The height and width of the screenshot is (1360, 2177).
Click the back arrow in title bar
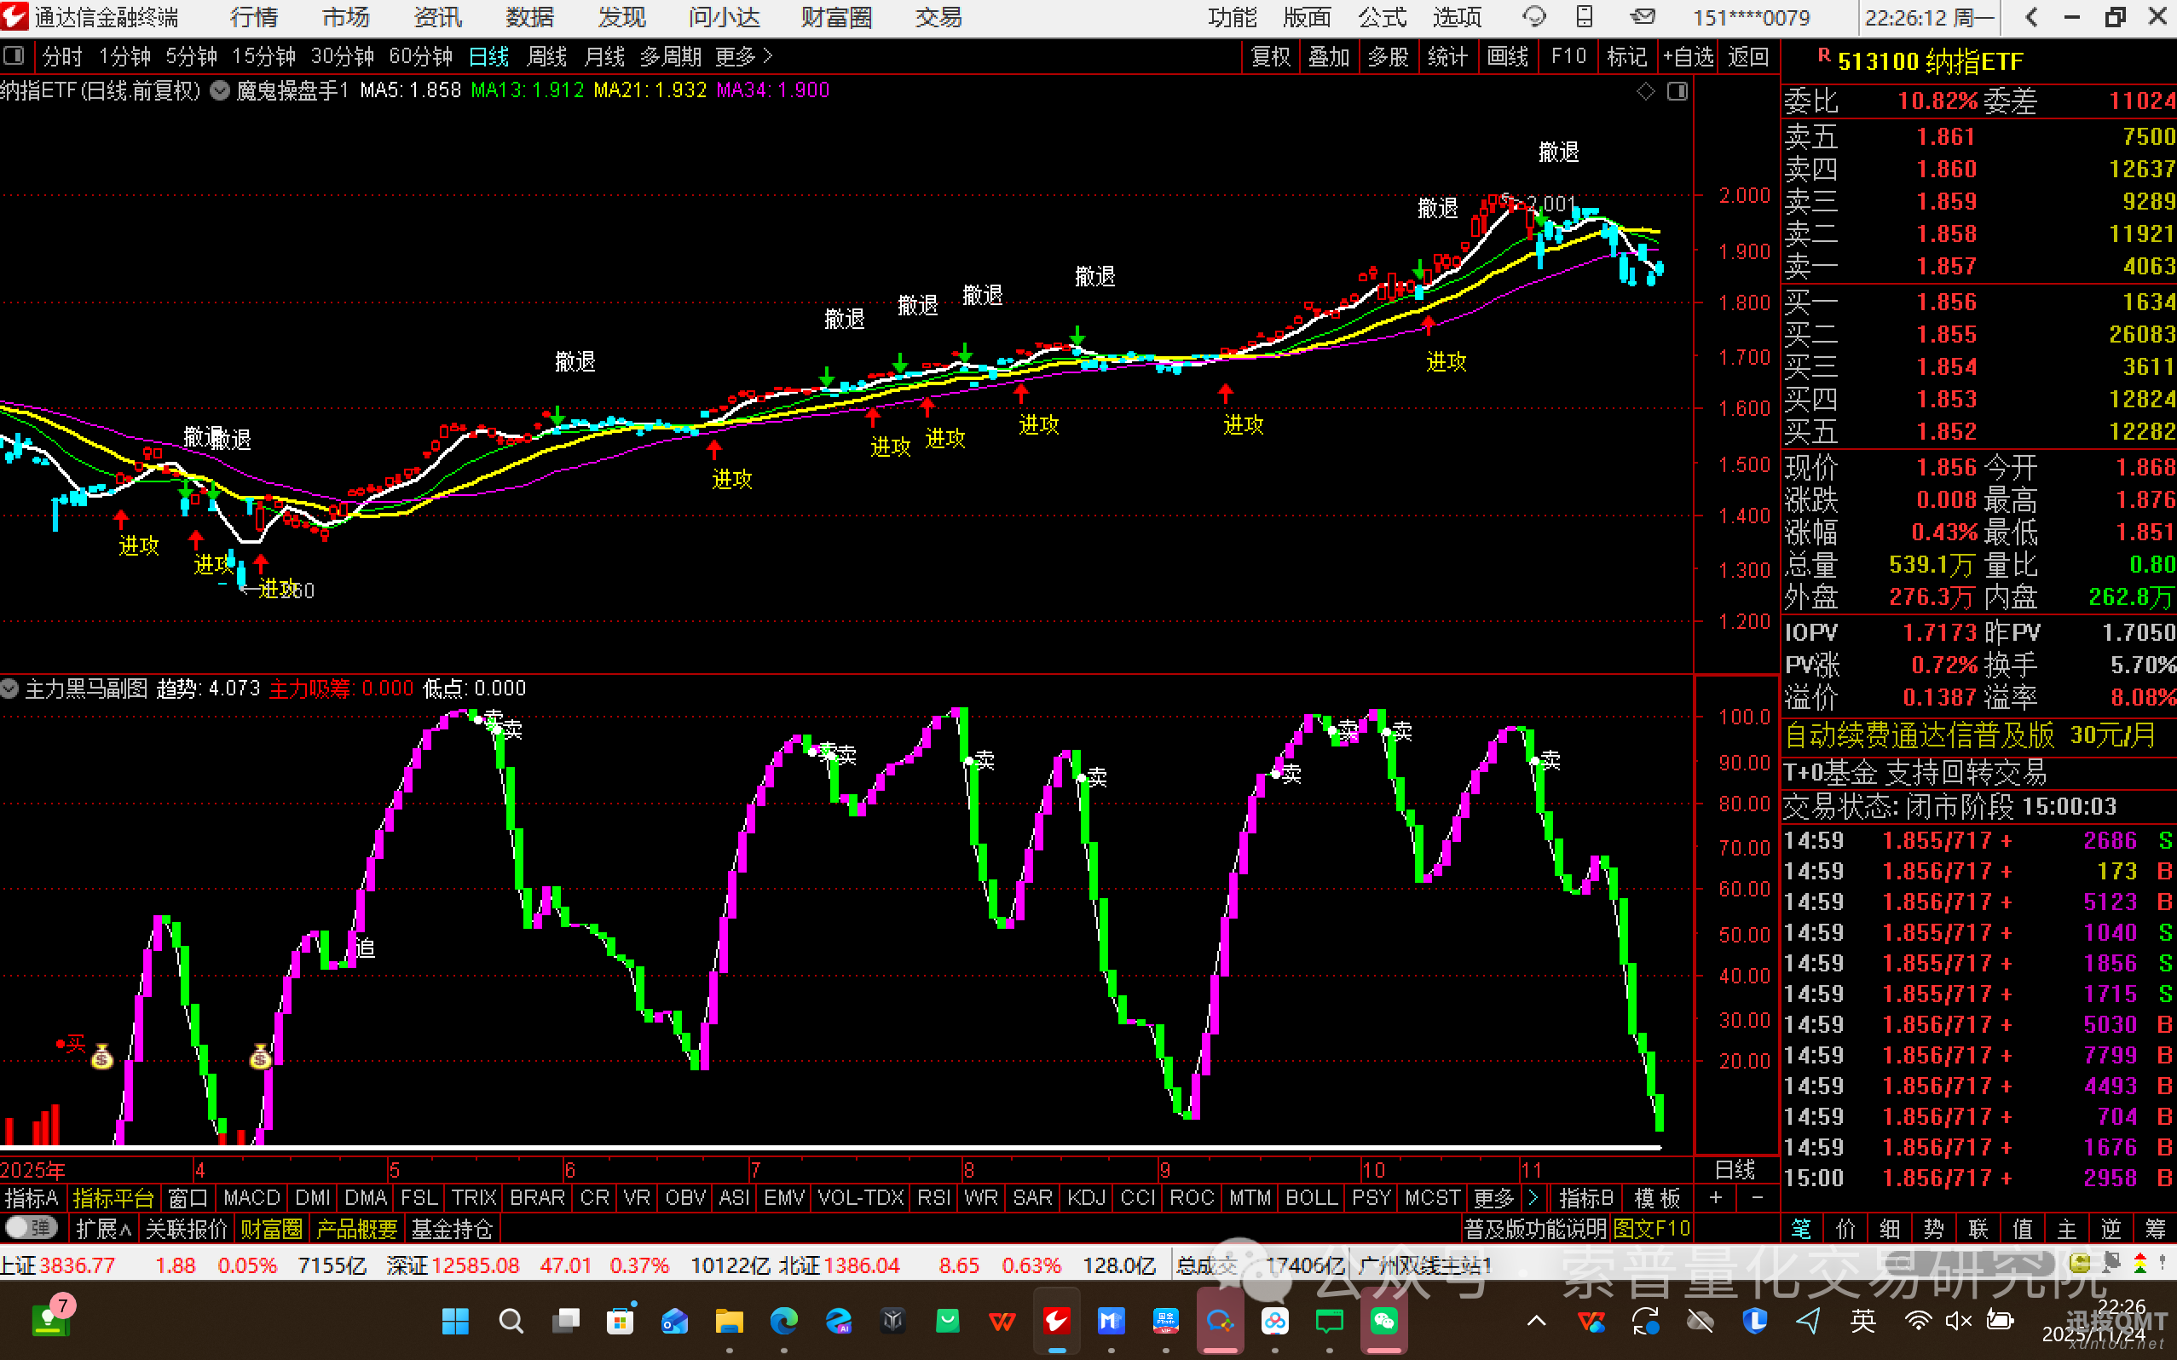pyautogui.click(x=2032, y=17)
